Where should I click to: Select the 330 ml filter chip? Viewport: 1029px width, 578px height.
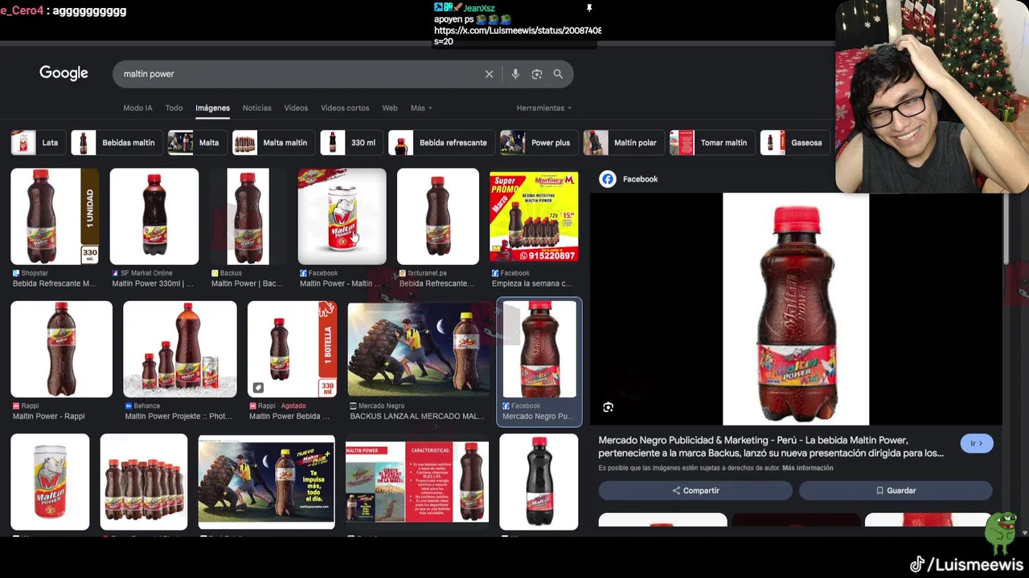(x=351, y=143)
